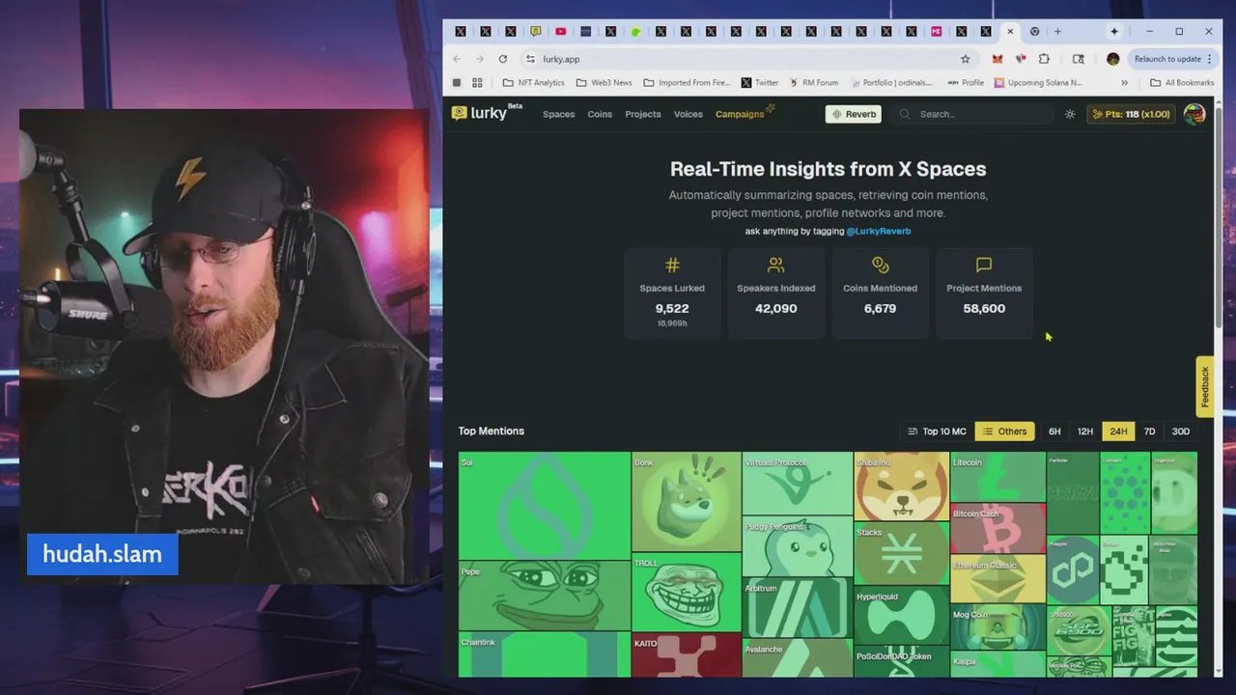Viewport: 1236px width, 695px height.
Task: Open the Virtuals Protocol tile
Action: 798,483
